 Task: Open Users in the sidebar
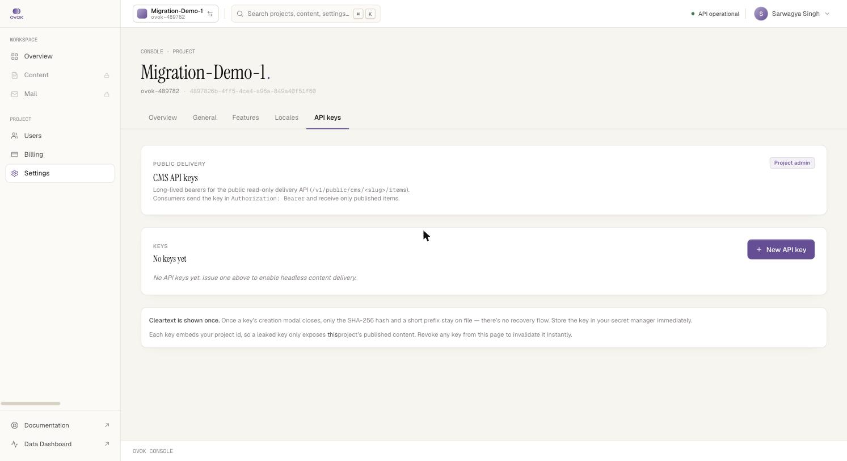[60, 136]
